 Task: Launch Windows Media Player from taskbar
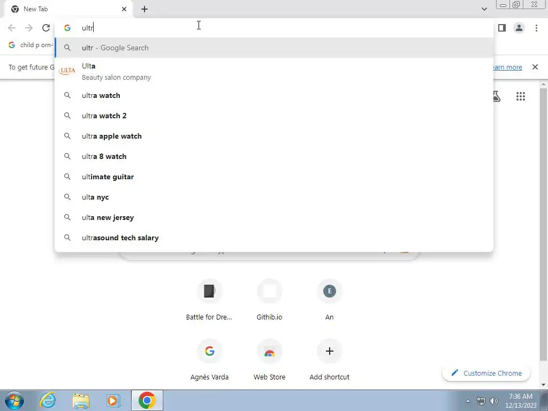pyautogui.click(x=113, y=400)
